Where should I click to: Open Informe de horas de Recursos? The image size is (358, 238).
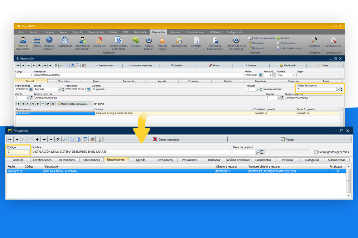(236, 40)
